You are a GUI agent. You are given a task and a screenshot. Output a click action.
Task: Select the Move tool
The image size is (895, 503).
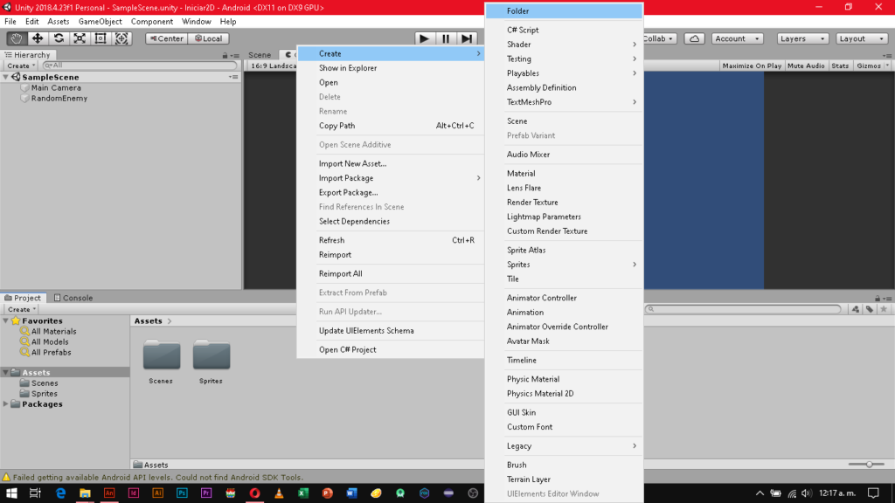(38, 38)
